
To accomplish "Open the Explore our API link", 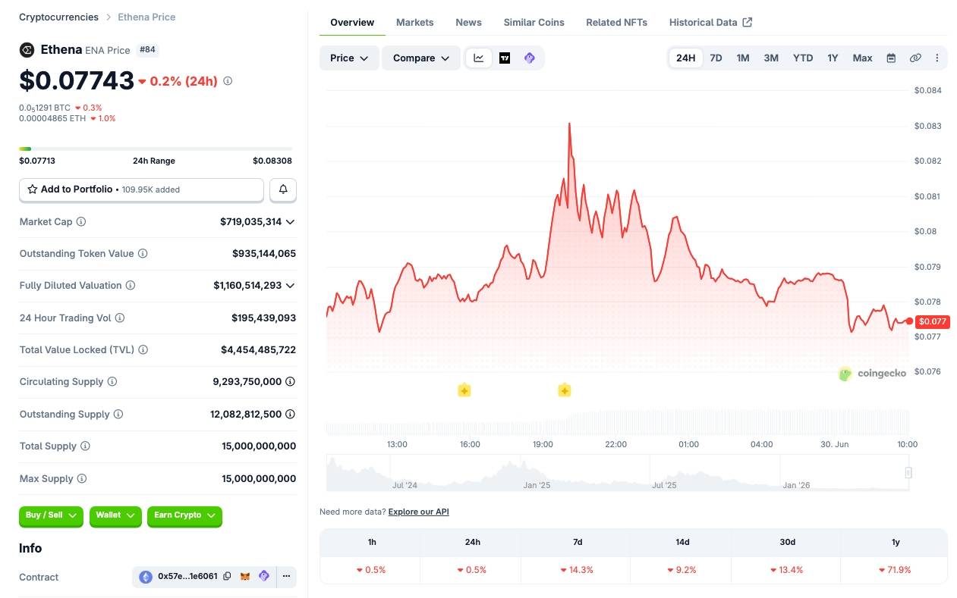I will [418, 512].
